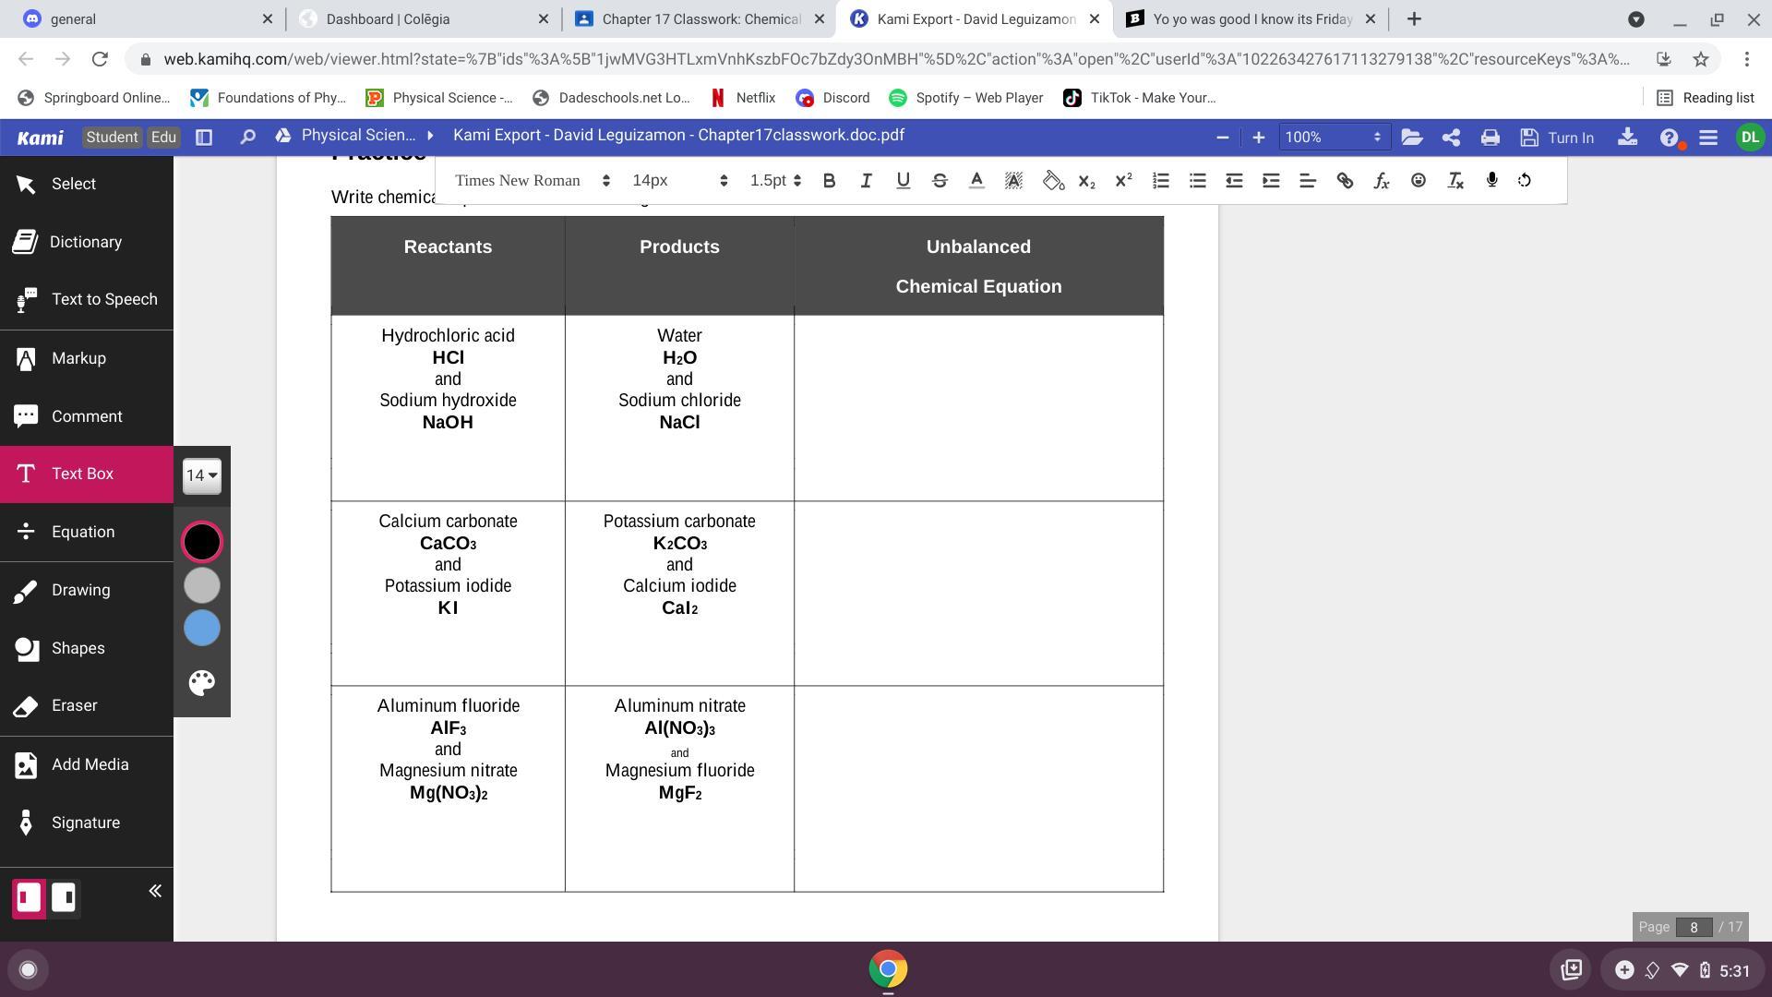Open the Kami share icon
This screenshot has width=1772, height=997.
pyautogui.click(x=1451, y=138)
